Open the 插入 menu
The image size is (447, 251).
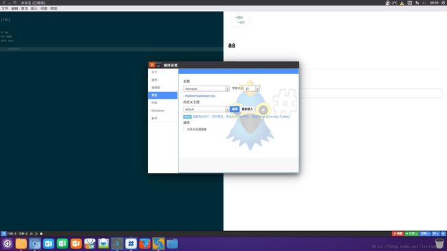tap(34, 8)
